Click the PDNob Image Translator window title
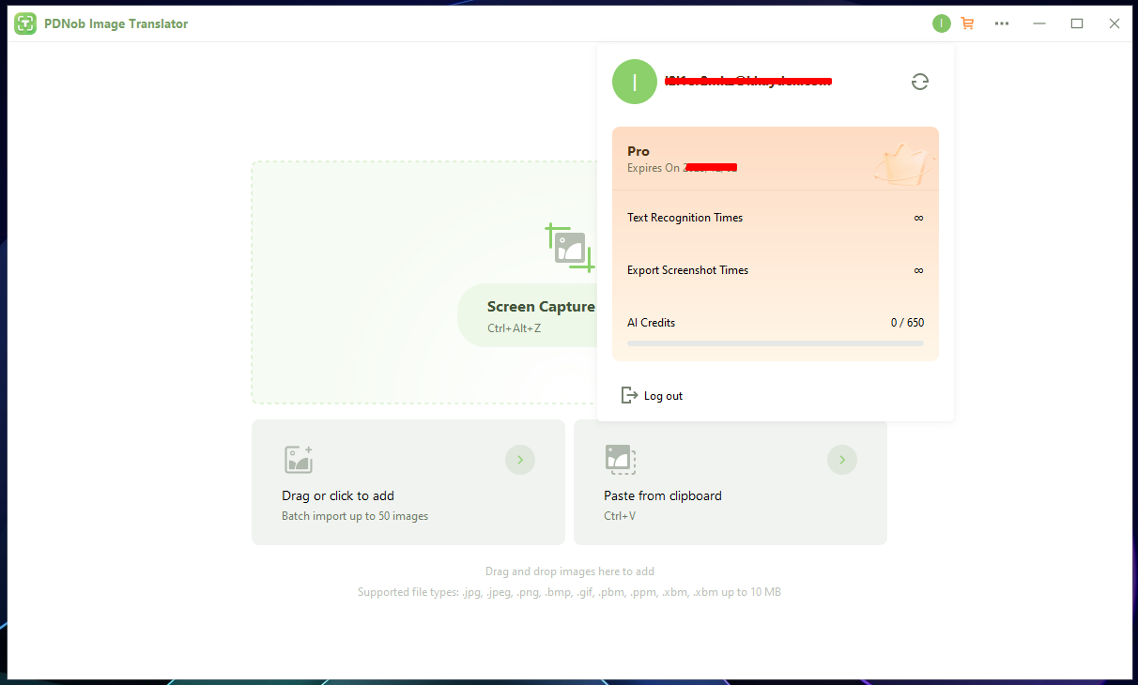This screenshot has height=685, width=1138. click(116, 23)
